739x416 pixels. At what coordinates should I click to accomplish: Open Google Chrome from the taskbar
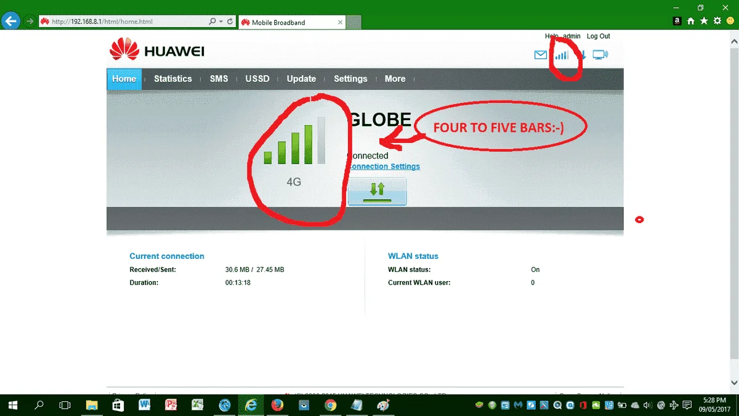tap(331, 405)
